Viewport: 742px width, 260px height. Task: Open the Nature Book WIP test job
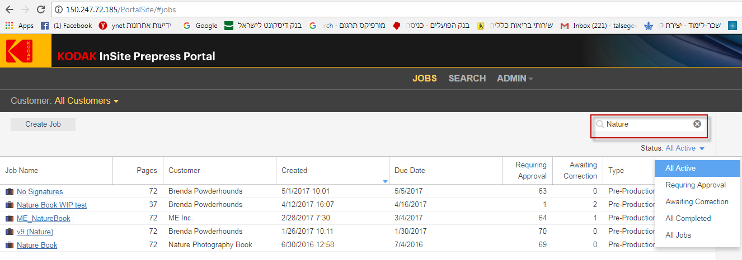point(51,205)
